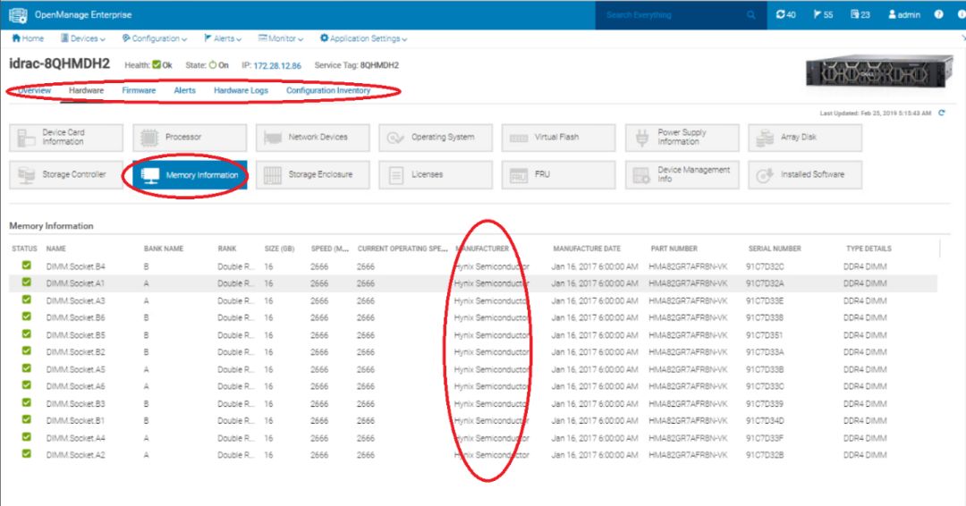This screenshot has width=966, height=506.
Task: Refresh inventory using Last Updated refresh icon
Action: pyautogui.click(x=941, y=113)
